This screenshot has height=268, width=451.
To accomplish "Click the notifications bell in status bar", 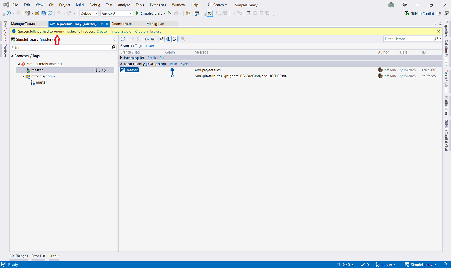I will pyautogui.click(x=445, y=265).
